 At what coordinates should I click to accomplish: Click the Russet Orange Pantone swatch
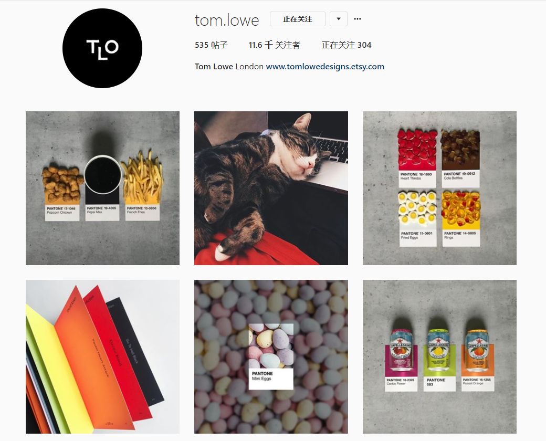click(x=477, y=384)
